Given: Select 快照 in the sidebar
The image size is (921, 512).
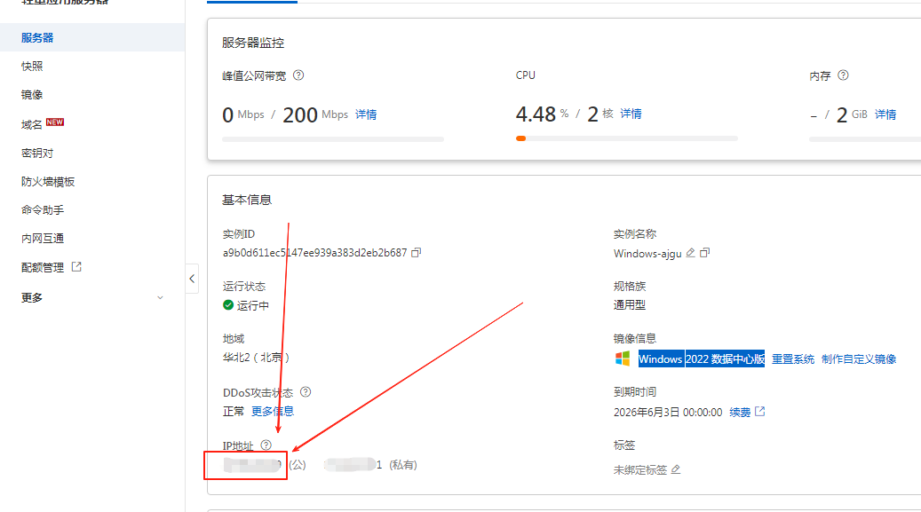Looking at the screenshot, I should click(x=29, y=65).
